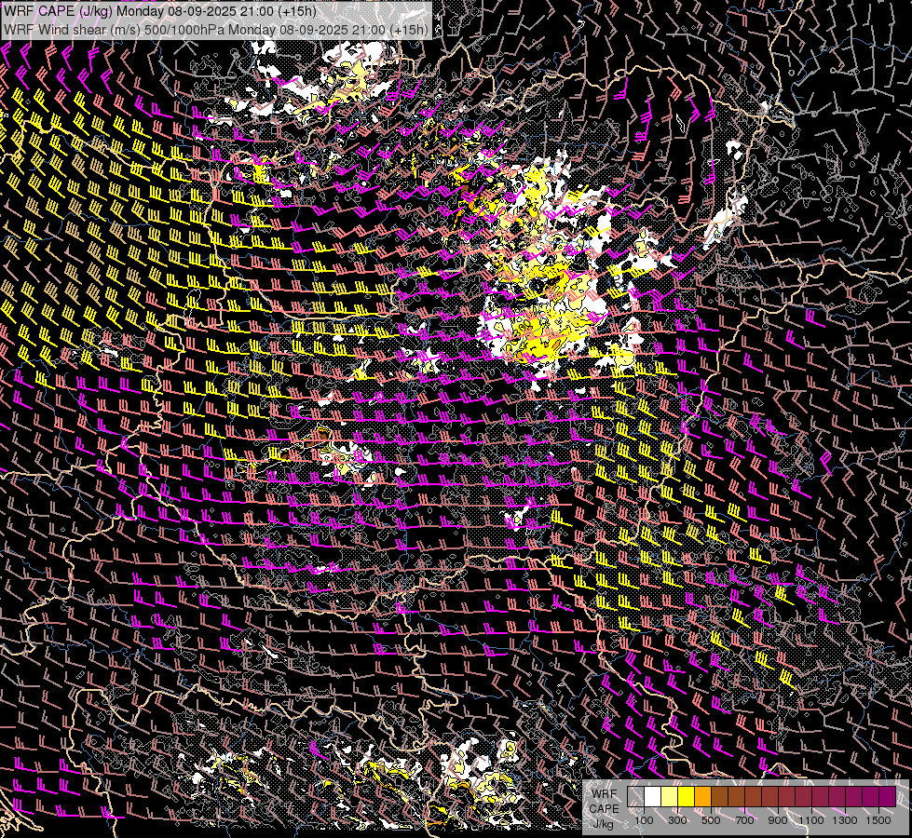Select the pale yellow CAPE legend swatch
The image size is (912, 838).
click(670, 796)
